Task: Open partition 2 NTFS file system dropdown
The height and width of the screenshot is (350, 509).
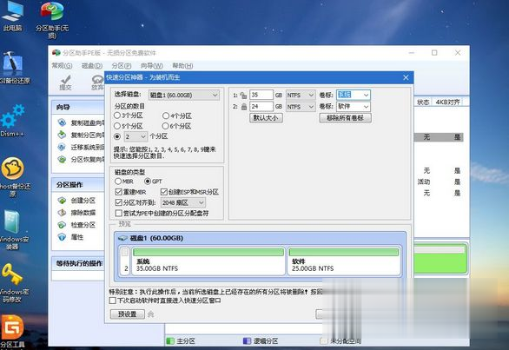Action: [301, 107]
